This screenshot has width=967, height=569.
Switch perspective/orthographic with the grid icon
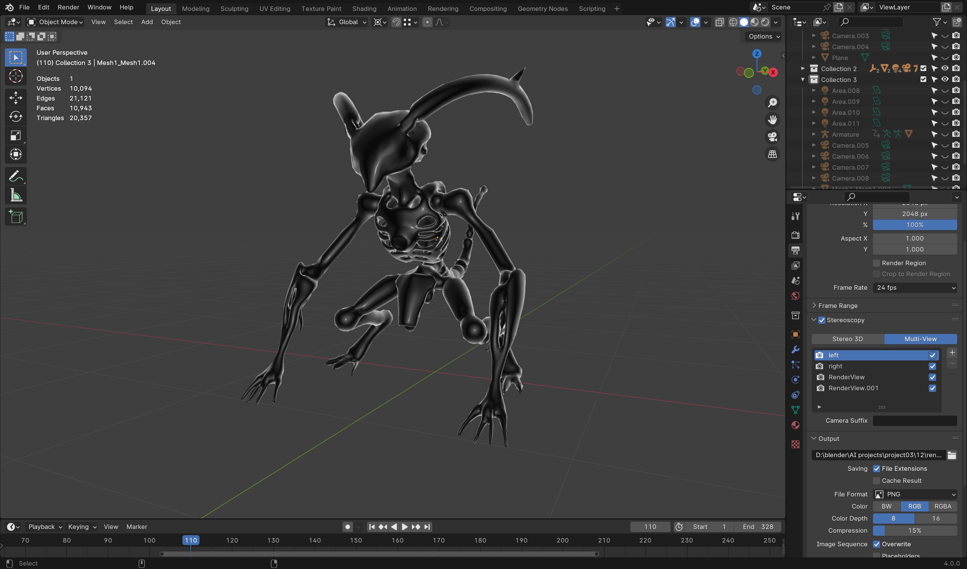(x=772, y=155)
